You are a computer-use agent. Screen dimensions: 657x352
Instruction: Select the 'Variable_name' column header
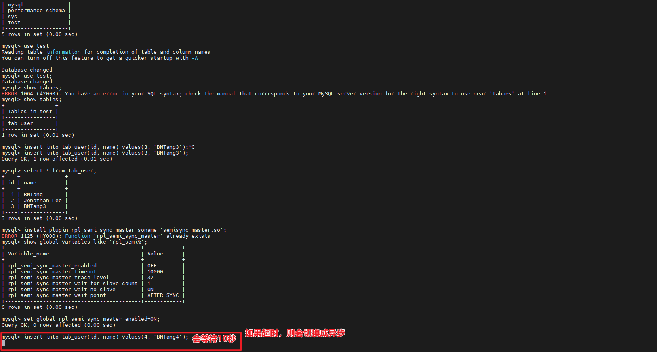pyautogui.click(x=29, y=254)
